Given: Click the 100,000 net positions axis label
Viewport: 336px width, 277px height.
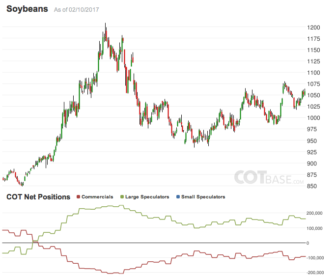Looking at the screenshot, I should (314, 228).
